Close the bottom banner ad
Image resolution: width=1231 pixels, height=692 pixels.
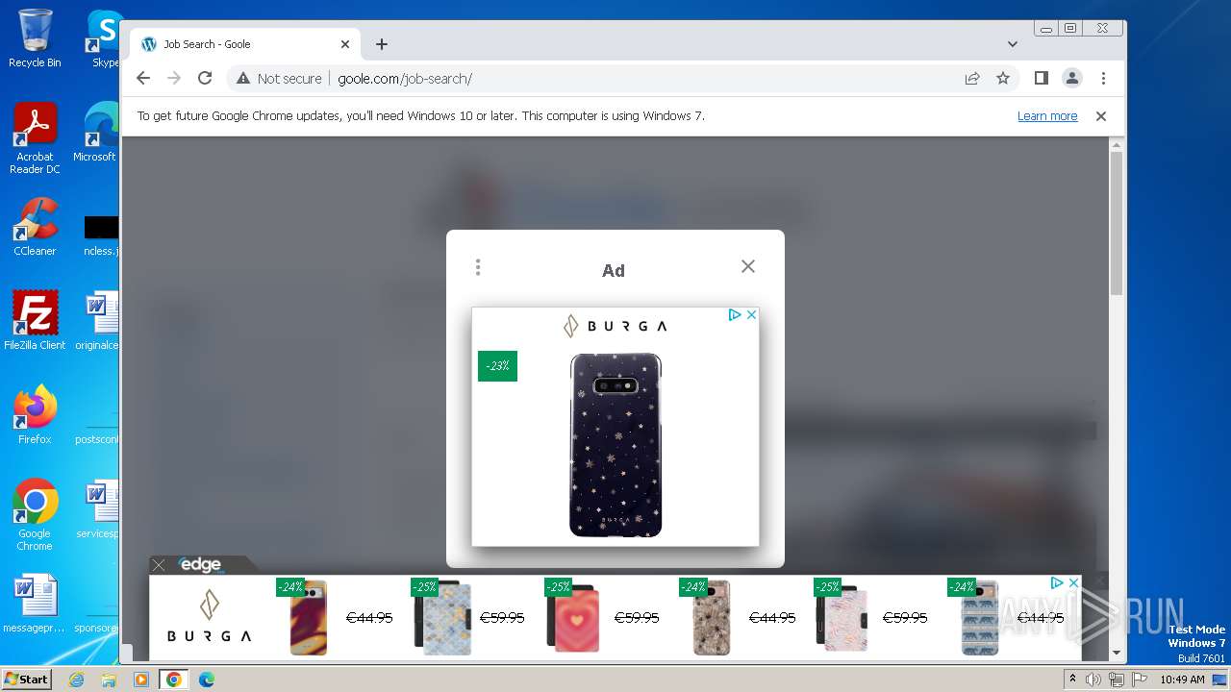(x=1074, y=583)
